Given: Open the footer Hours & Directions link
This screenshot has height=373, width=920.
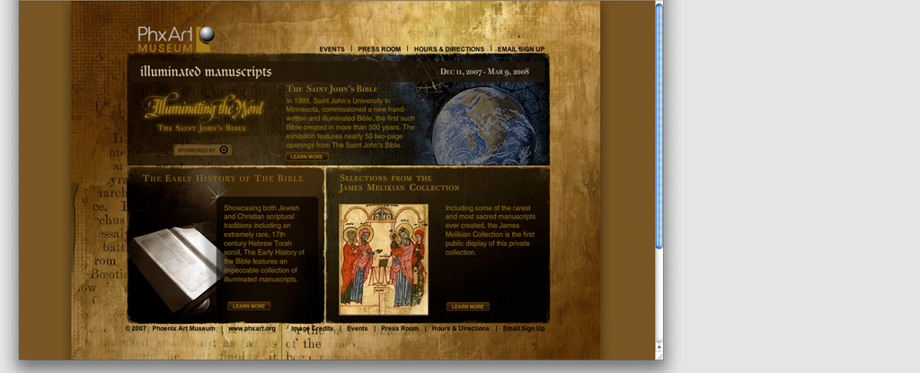Looking at the screenshot, I should coord(461,328).
